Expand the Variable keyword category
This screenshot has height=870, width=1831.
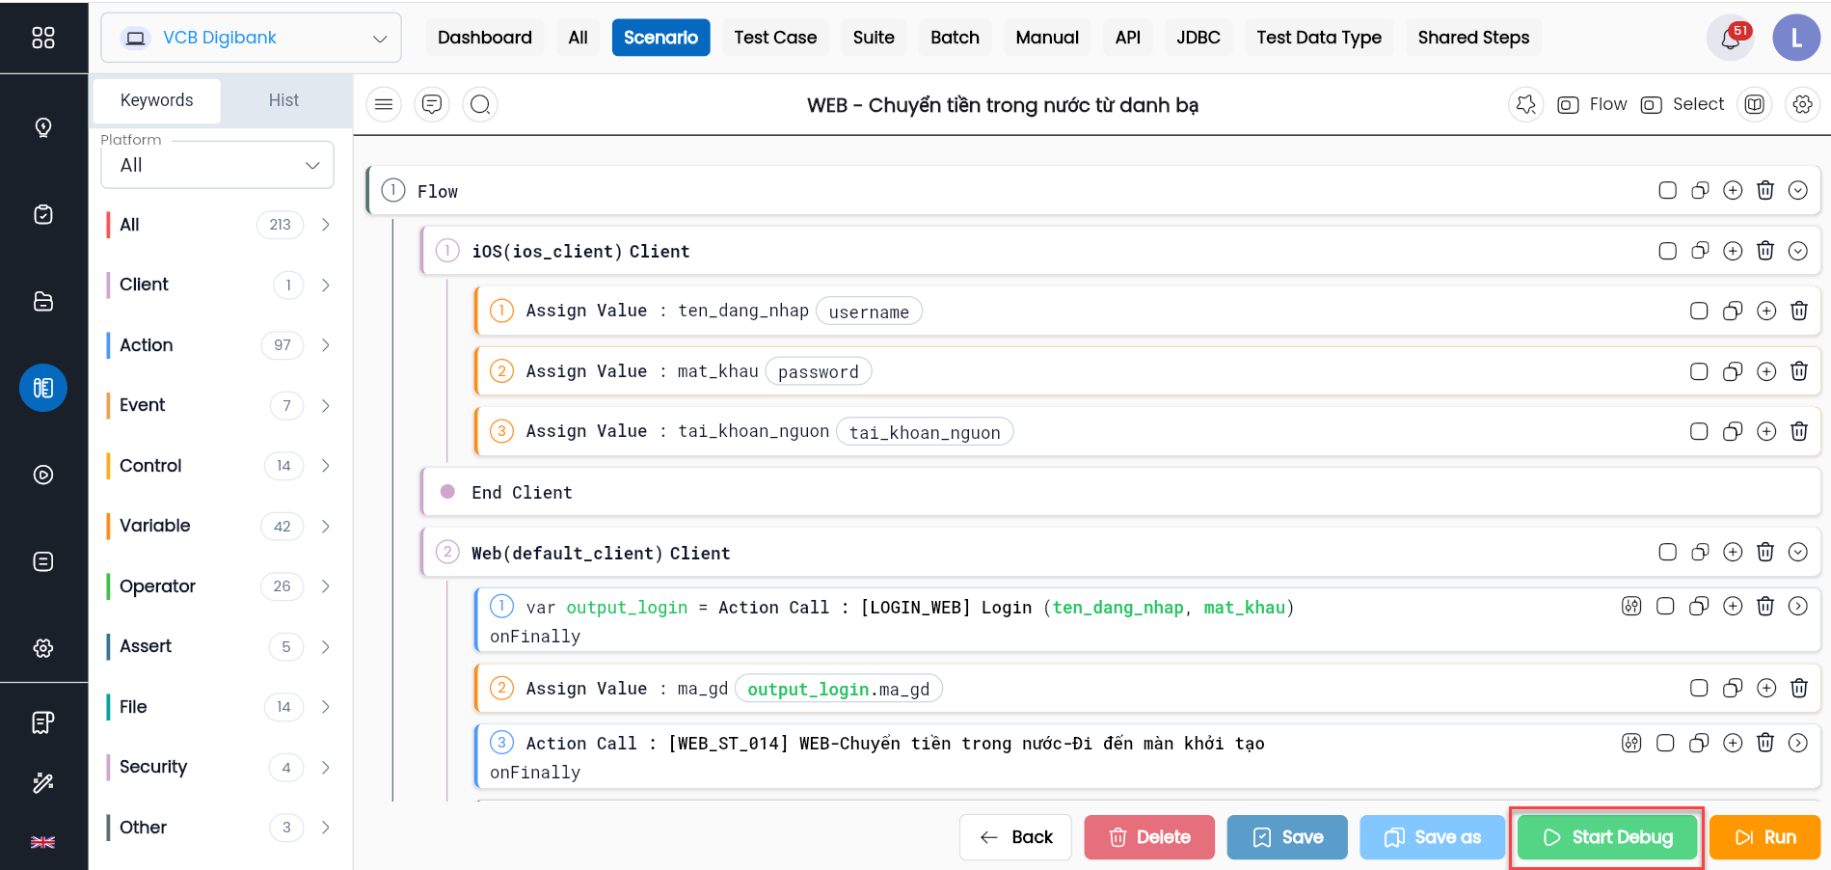point(325,526)
